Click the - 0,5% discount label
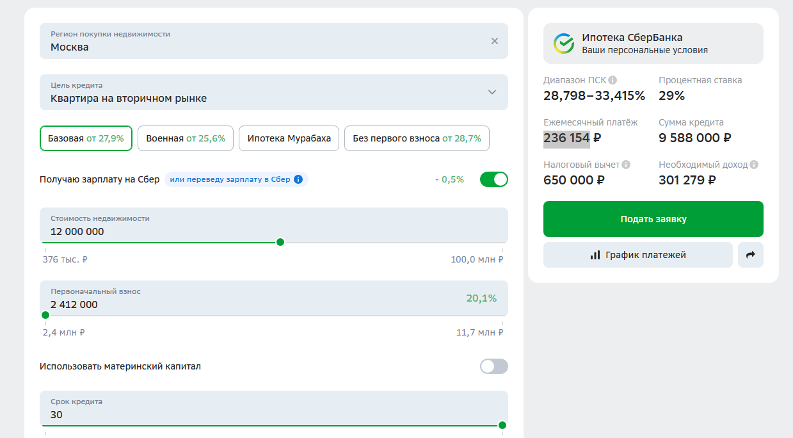 click(449, 179)
